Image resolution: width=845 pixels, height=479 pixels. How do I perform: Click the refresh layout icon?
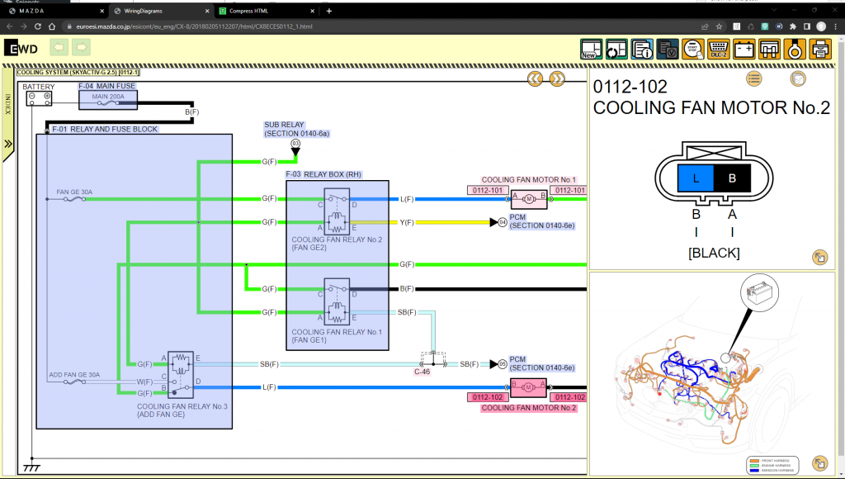coord(616,49)
